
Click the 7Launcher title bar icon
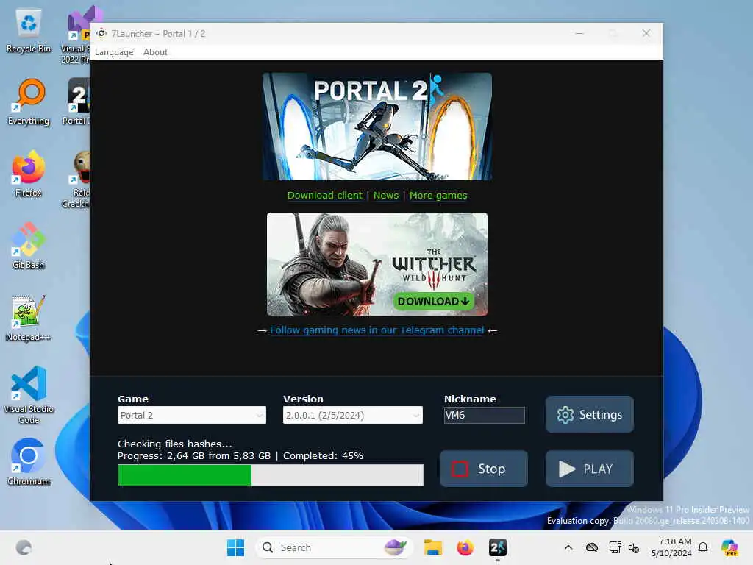click(101, 33)
